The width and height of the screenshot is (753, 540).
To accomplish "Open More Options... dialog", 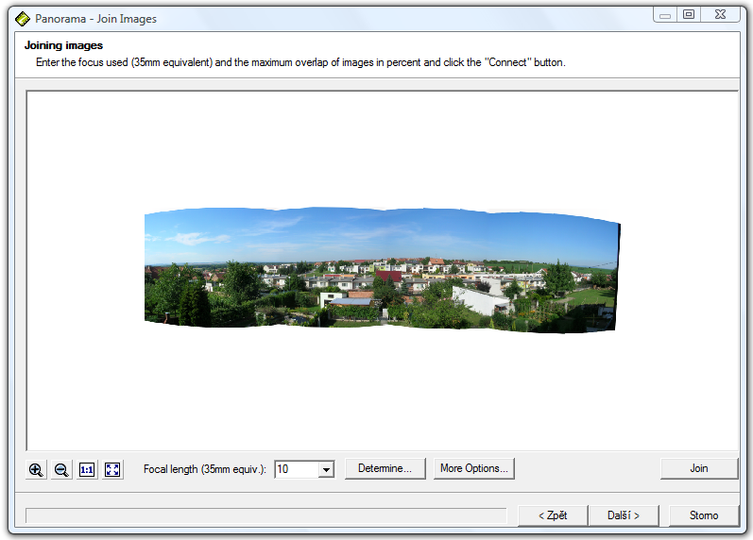I will click(474, 468).
